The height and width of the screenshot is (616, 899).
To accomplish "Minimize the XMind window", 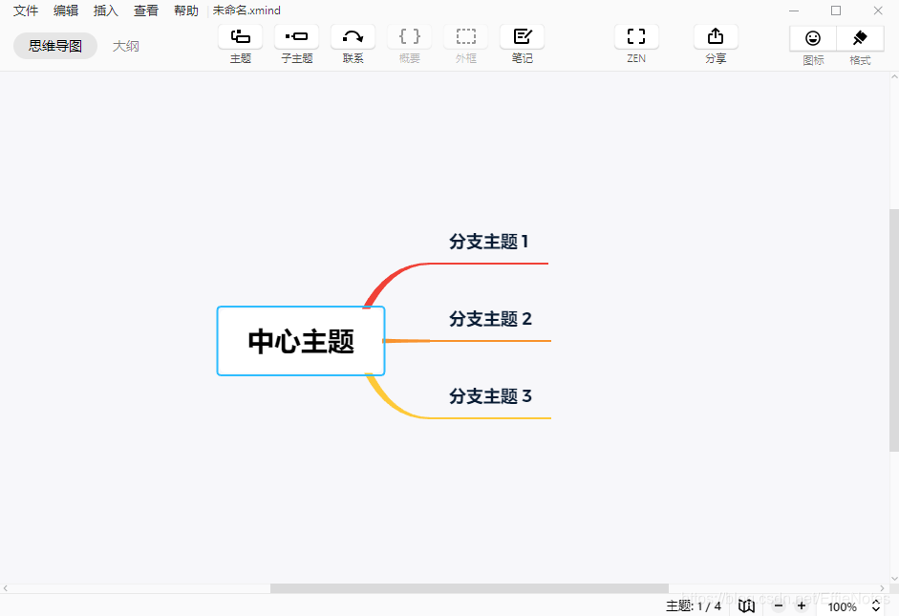I will point(794,11).
